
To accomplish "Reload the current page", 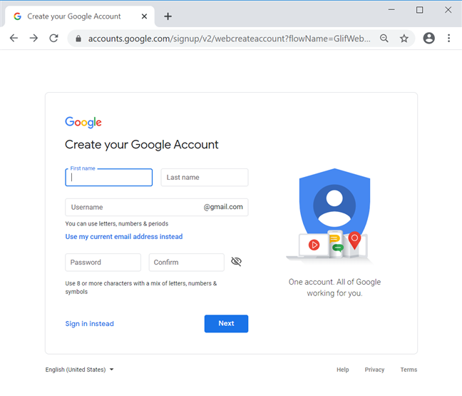I will click(x=53, y=39).
